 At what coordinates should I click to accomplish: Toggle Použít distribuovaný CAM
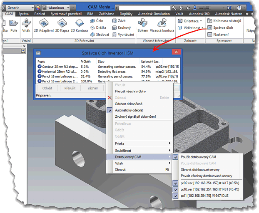point(198,157)
